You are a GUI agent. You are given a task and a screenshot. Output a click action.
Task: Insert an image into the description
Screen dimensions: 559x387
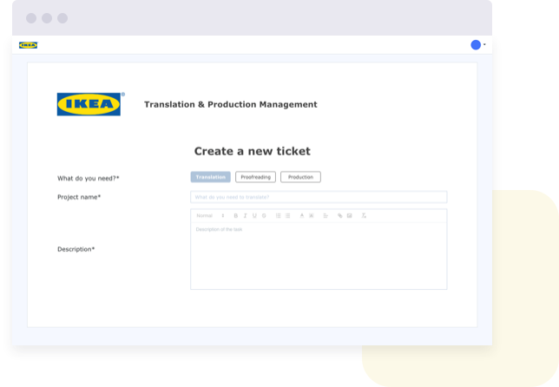pos(349,215)
